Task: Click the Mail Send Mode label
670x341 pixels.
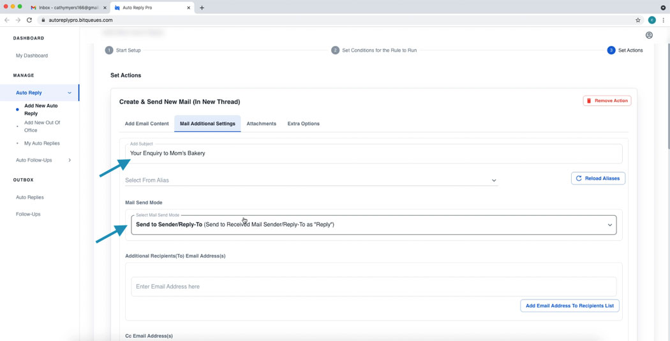Action: (144, 202)
